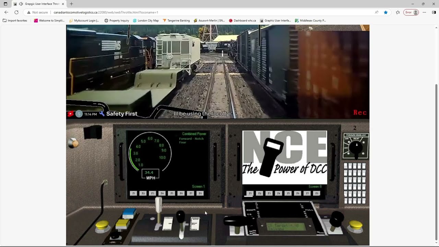Viewport: 439px width, 247px height.
Task: Close the Graphic User Interface Throttle tab
Action: [x=63, y=4]
